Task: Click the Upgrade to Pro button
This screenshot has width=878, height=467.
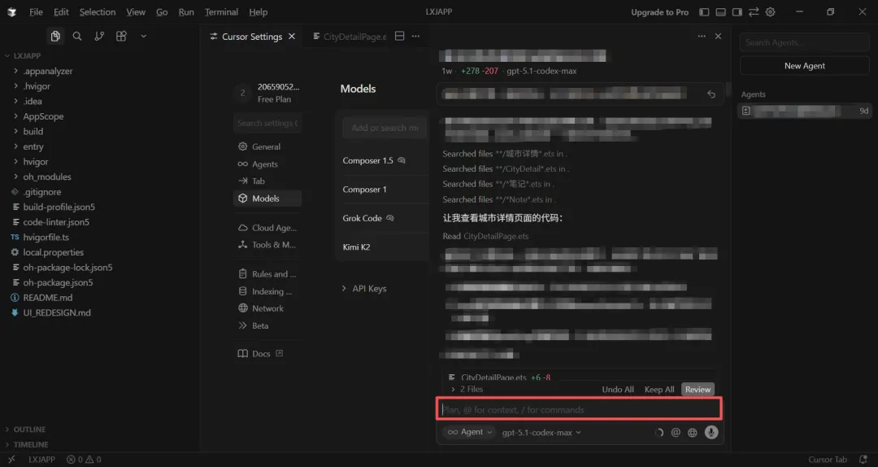Action: (x=659, y=11)
